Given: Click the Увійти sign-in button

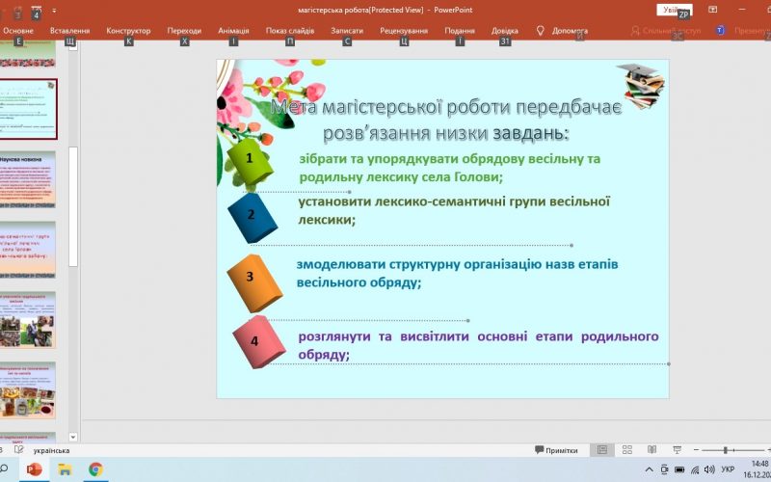Looking at the screenshot, I should tap(674, 10).
